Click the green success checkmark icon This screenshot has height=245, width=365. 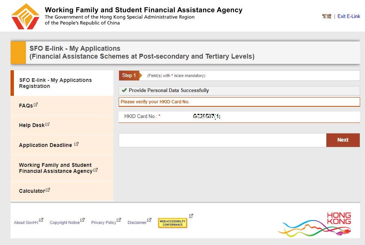pos(124,90)
